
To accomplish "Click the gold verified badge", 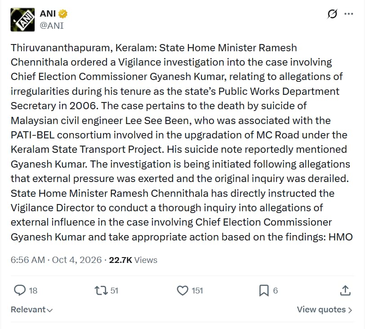I will click(x=63, y=14).
